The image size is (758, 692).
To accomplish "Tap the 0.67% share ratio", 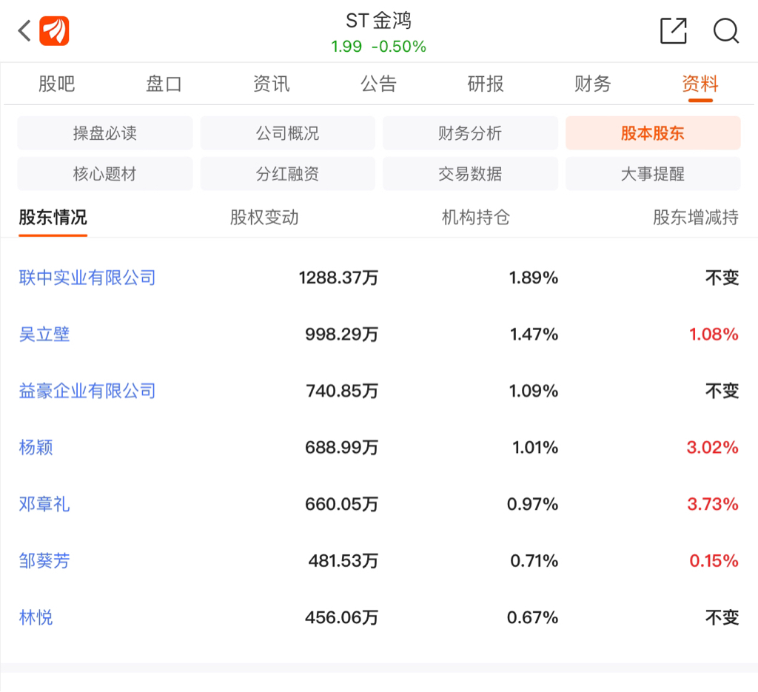I will (533, 617).
